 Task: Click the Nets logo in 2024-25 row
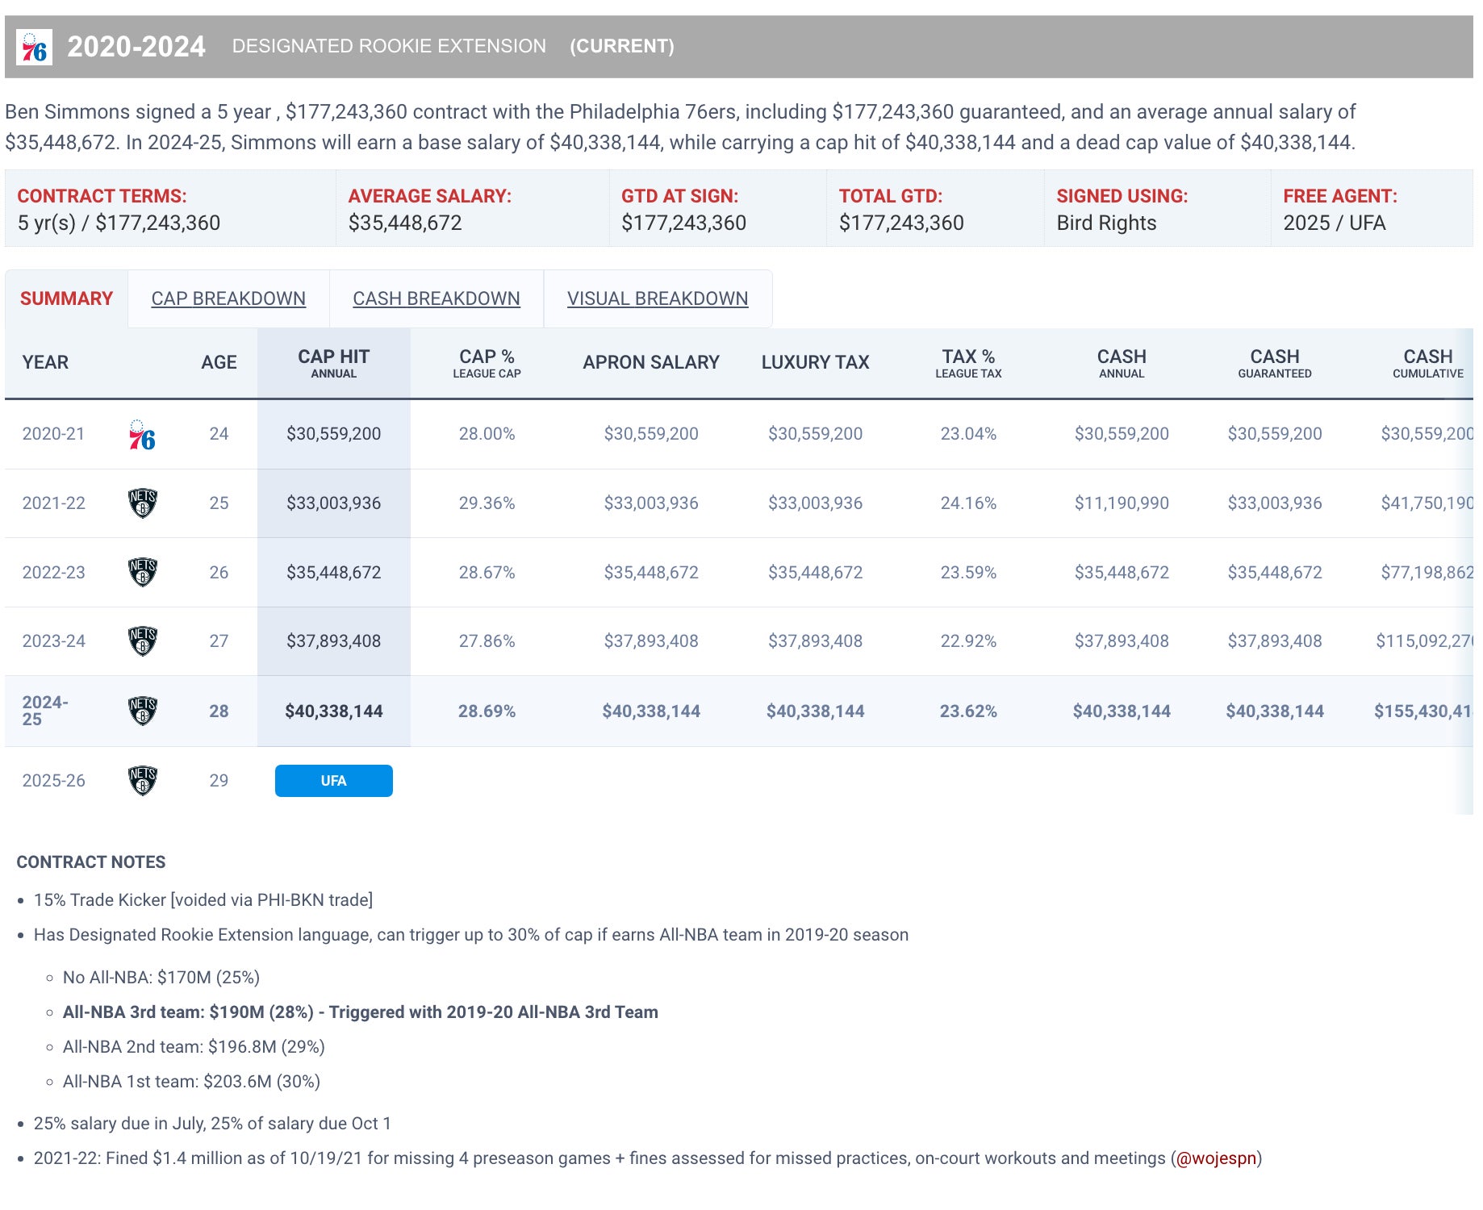point(143,711)
